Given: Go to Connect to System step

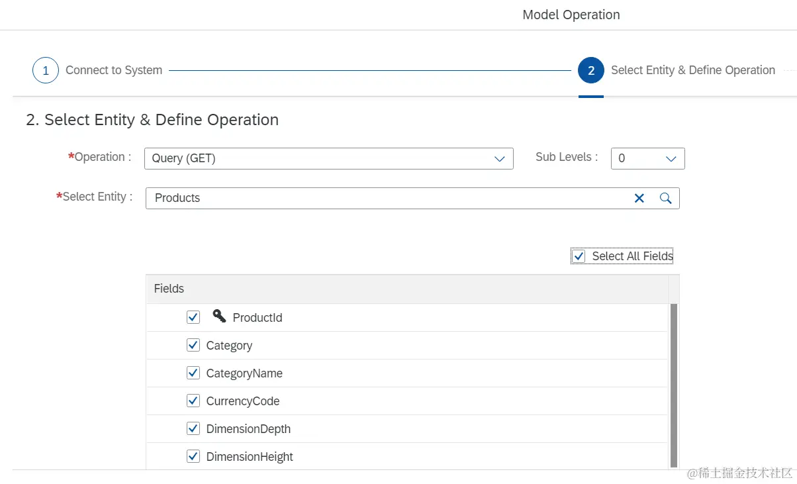Looking at the screenshot, I should click(x=114, y=70).
